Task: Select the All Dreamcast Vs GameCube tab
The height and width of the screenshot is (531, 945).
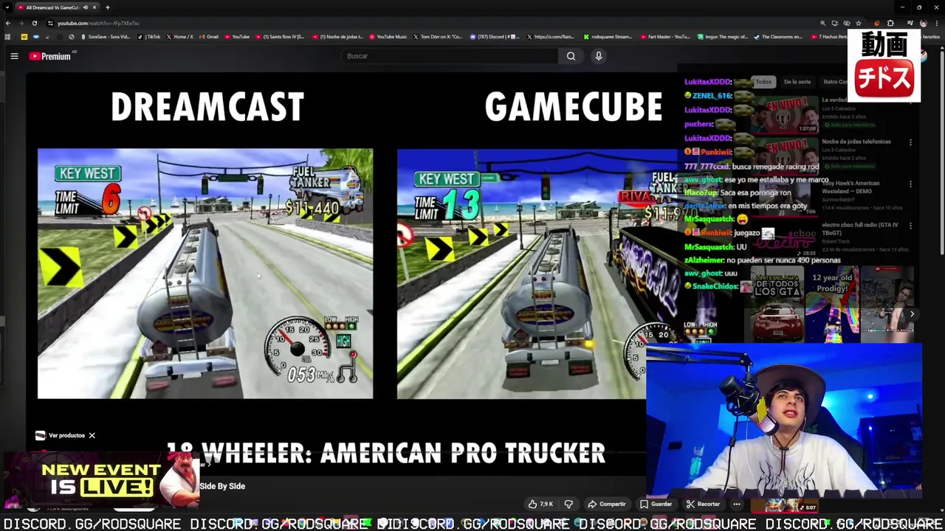Action: click(x=52, y=7)
